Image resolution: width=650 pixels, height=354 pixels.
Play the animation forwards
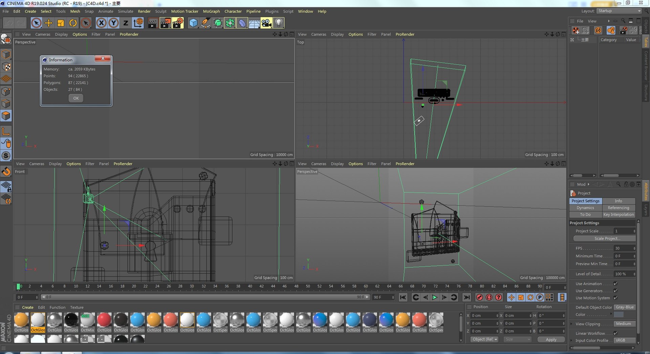435,297
